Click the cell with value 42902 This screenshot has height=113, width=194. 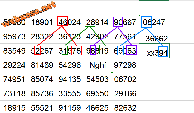click(x=98, y=36)
